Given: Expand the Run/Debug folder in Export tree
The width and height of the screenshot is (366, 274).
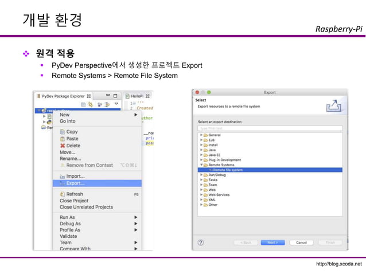Looking at the screenshot, I should pos(201,175).
